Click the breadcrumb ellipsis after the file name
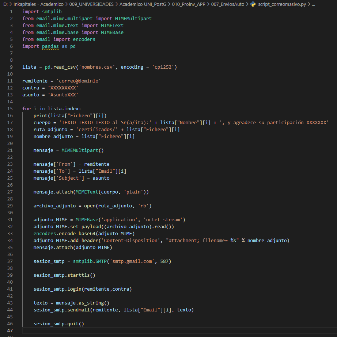 coord(314,4)
